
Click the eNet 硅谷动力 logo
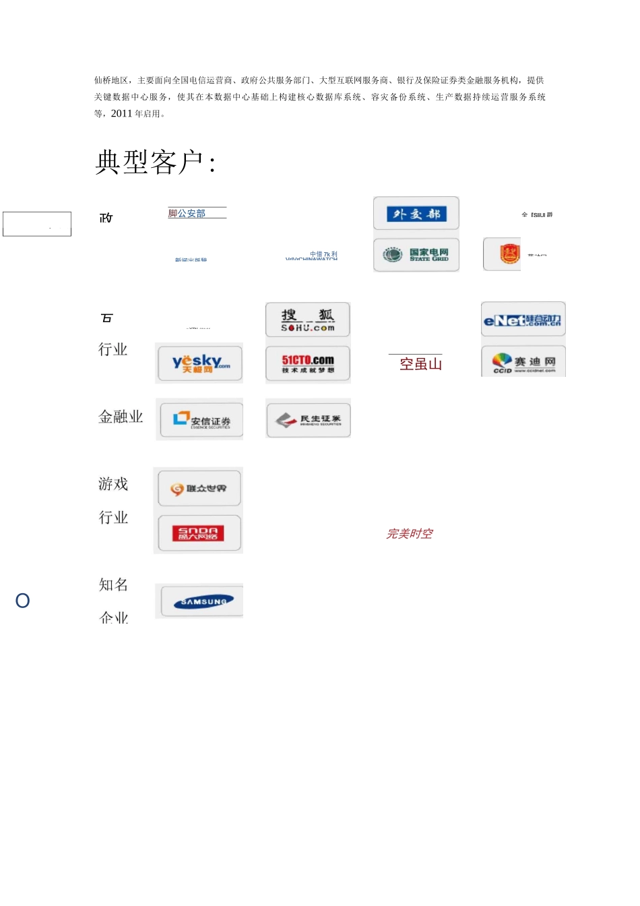tap(523, 320)
